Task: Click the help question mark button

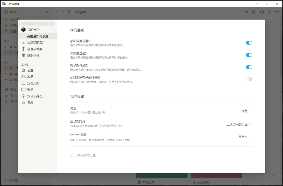Action: [x=273, y=176]
